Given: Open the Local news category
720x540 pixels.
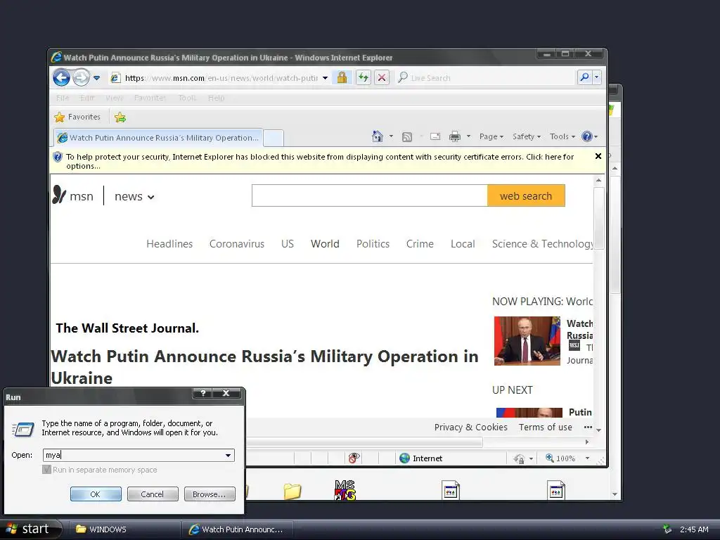Looking at the screenshot, I should (x=463, y=244).
